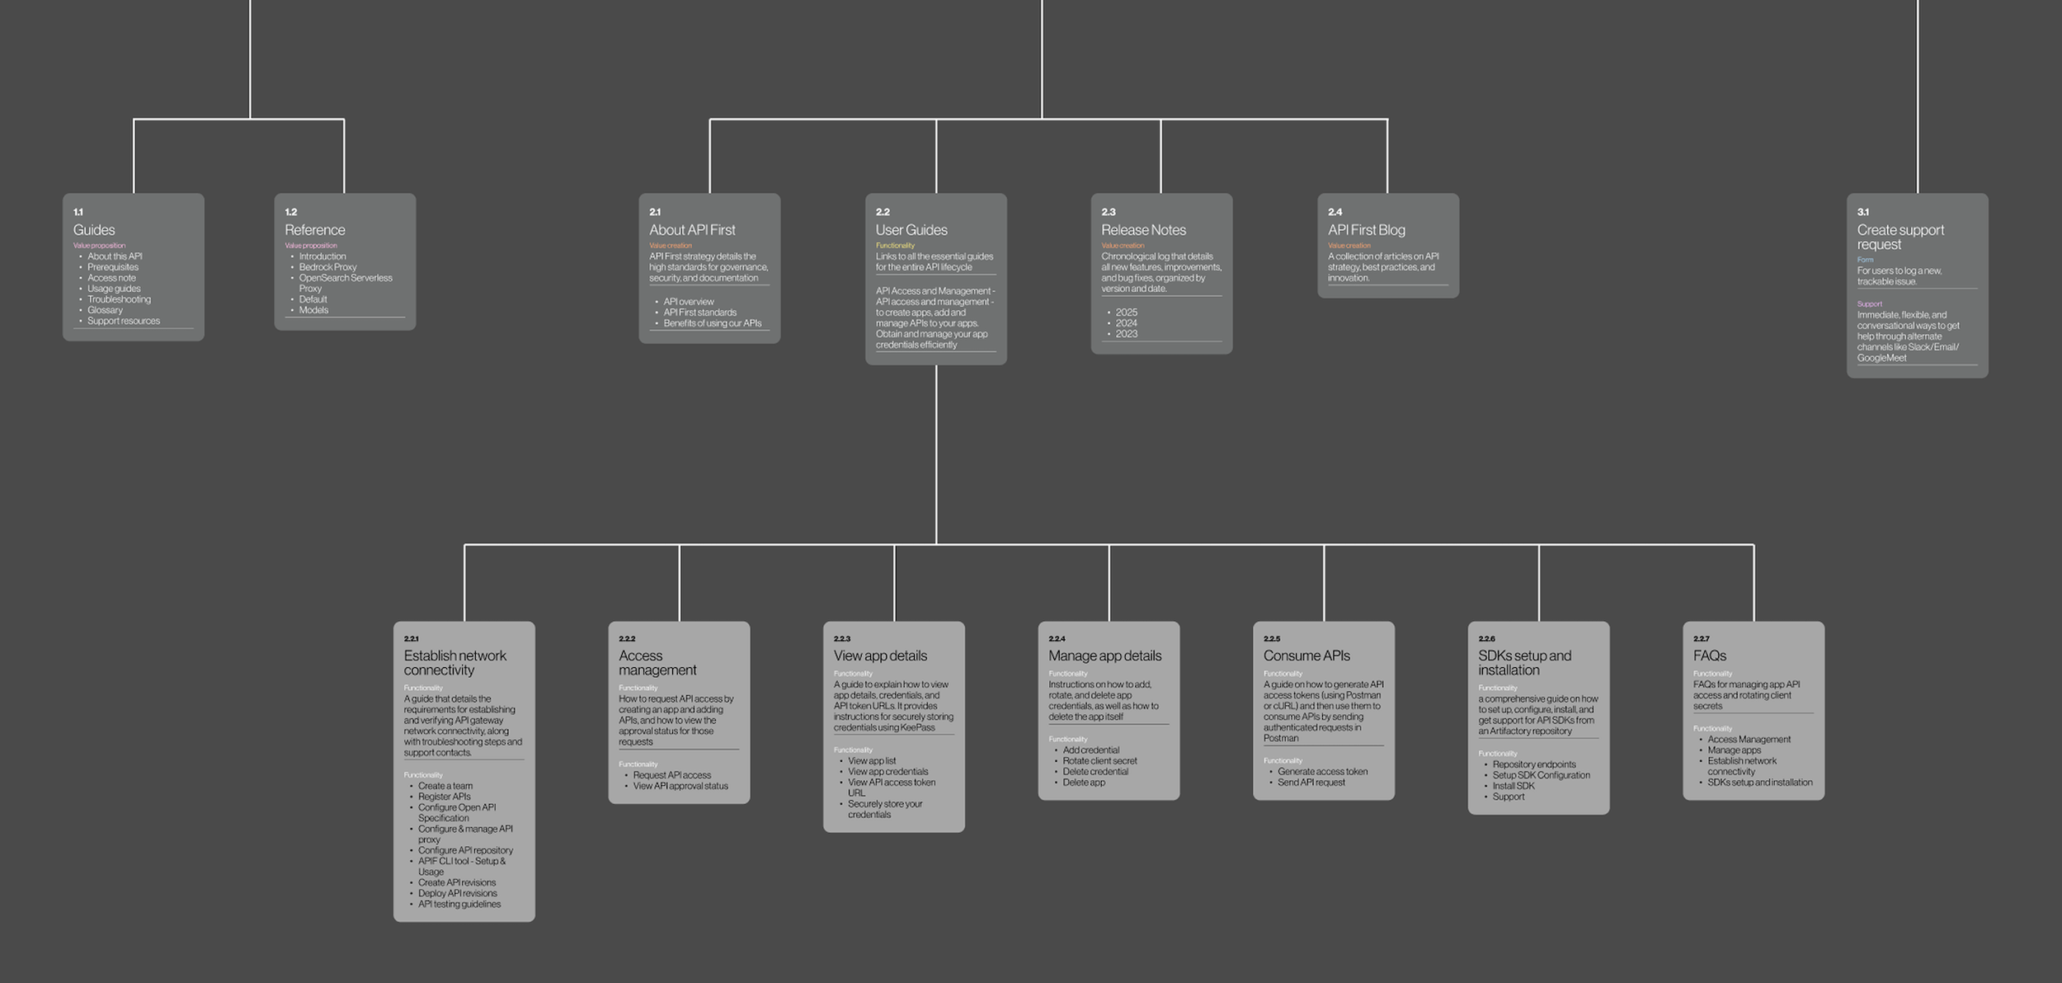Select the 2.2 'User Guides' card title
The height and width of the screenshot is (983, 2062).
(911, 230)
